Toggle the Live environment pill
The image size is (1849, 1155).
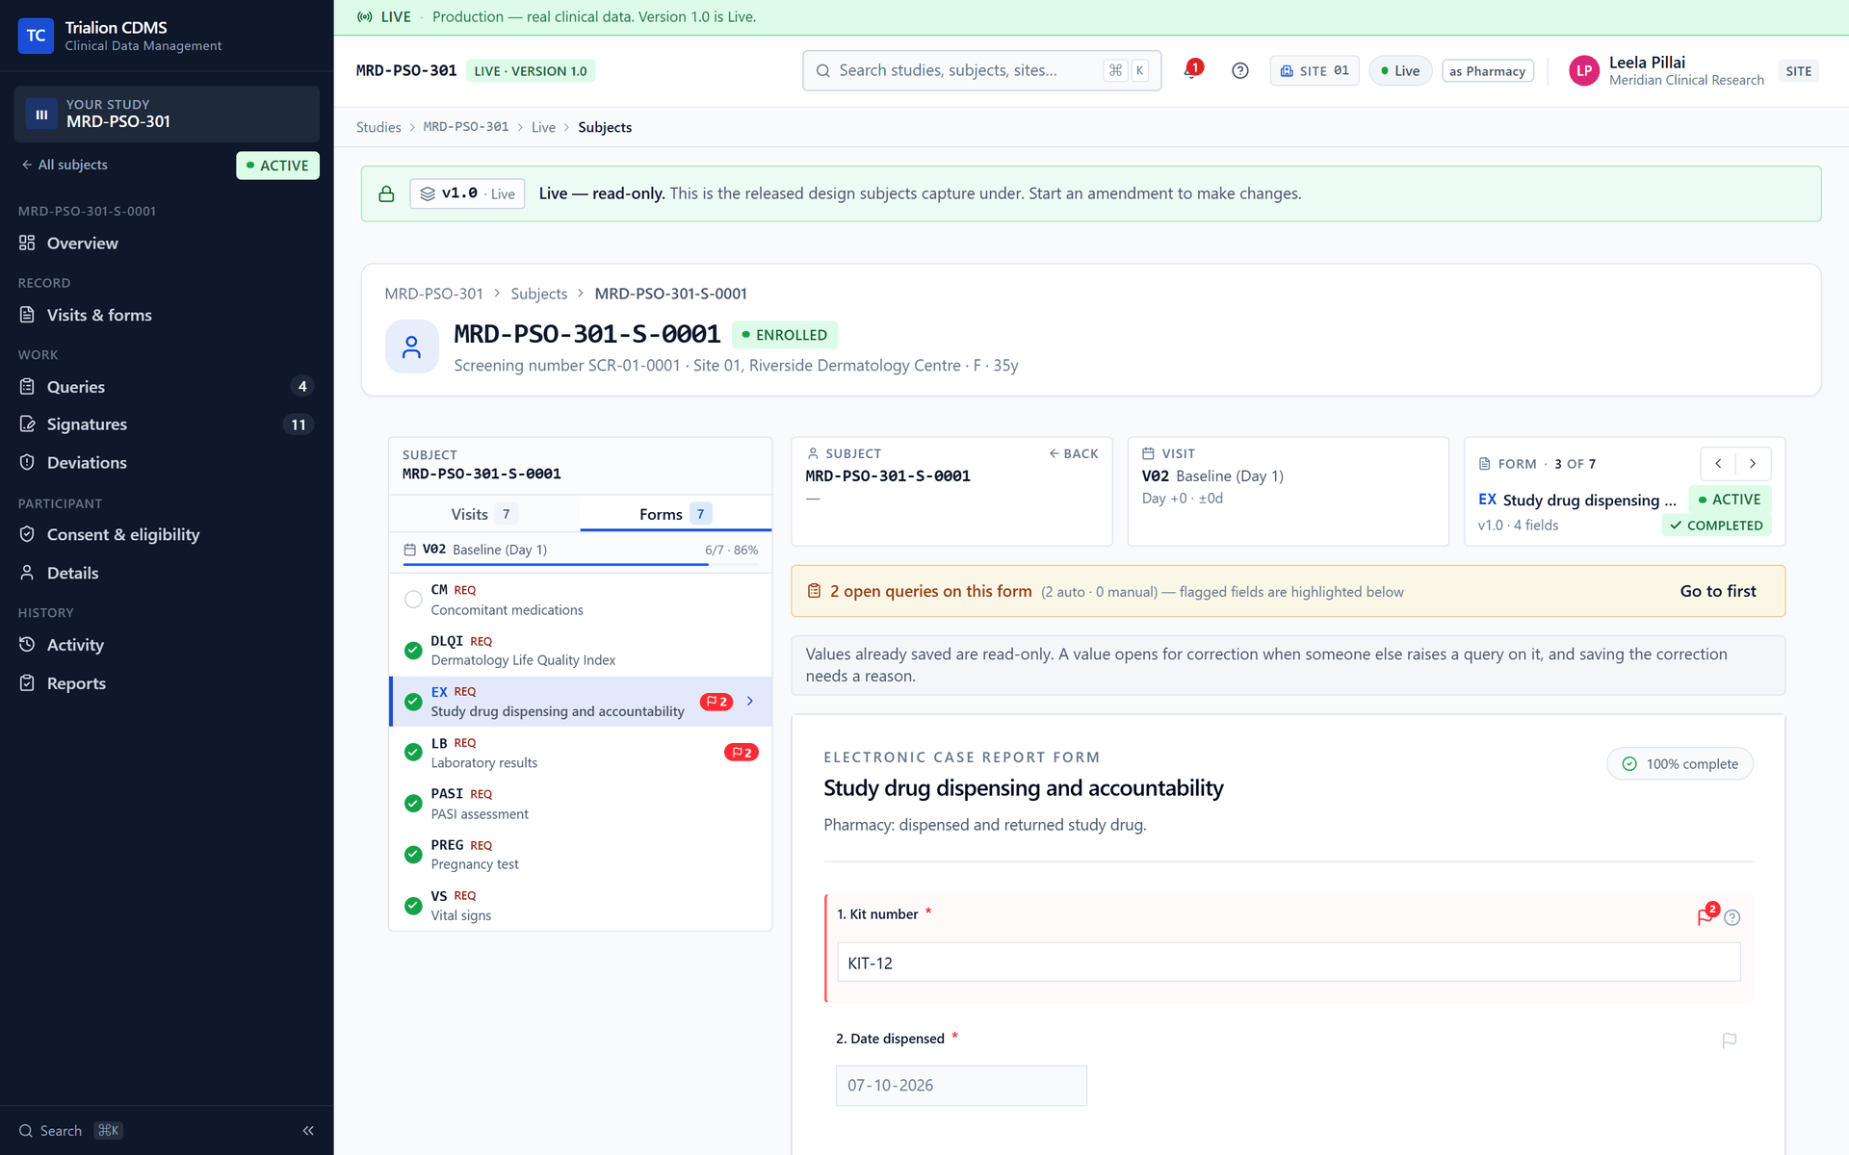(1400, 70)
